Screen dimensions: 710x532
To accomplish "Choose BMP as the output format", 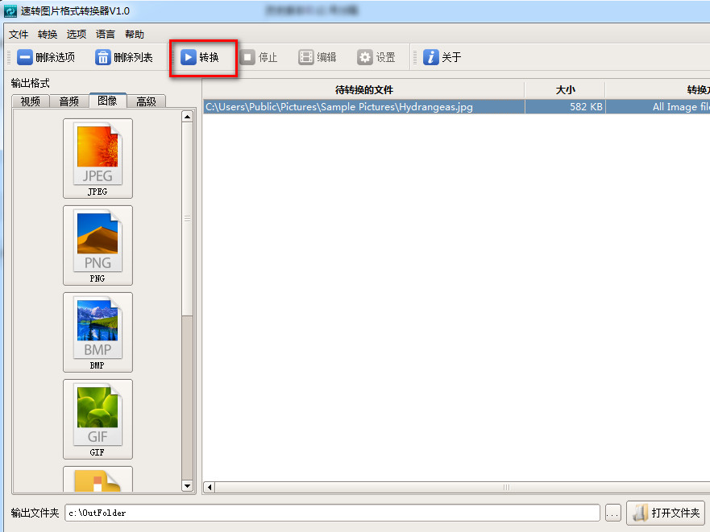I will (98, 332).
